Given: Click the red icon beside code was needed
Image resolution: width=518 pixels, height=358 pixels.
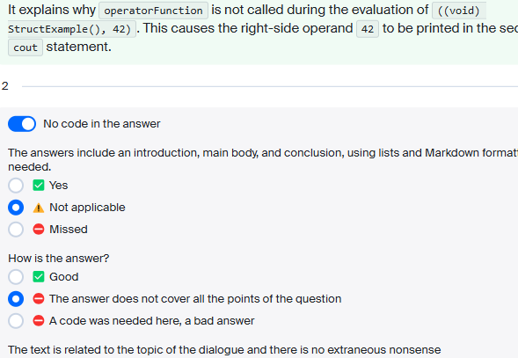Looking at the screenshot, I should pos(39,321).
